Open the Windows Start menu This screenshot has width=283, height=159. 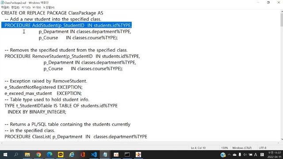click(x=5, y=155)
